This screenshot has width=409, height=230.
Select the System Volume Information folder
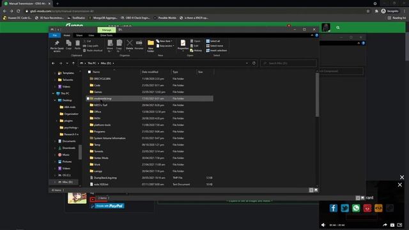pos(150,138)
